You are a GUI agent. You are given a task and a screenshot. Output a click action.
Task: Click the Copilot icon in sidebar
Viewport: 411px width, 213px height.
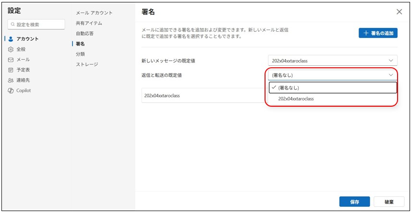[11, 91]
